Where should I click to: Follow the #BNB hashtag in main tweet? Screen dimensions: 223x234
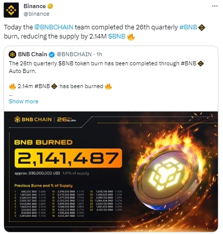click(188, 27)
